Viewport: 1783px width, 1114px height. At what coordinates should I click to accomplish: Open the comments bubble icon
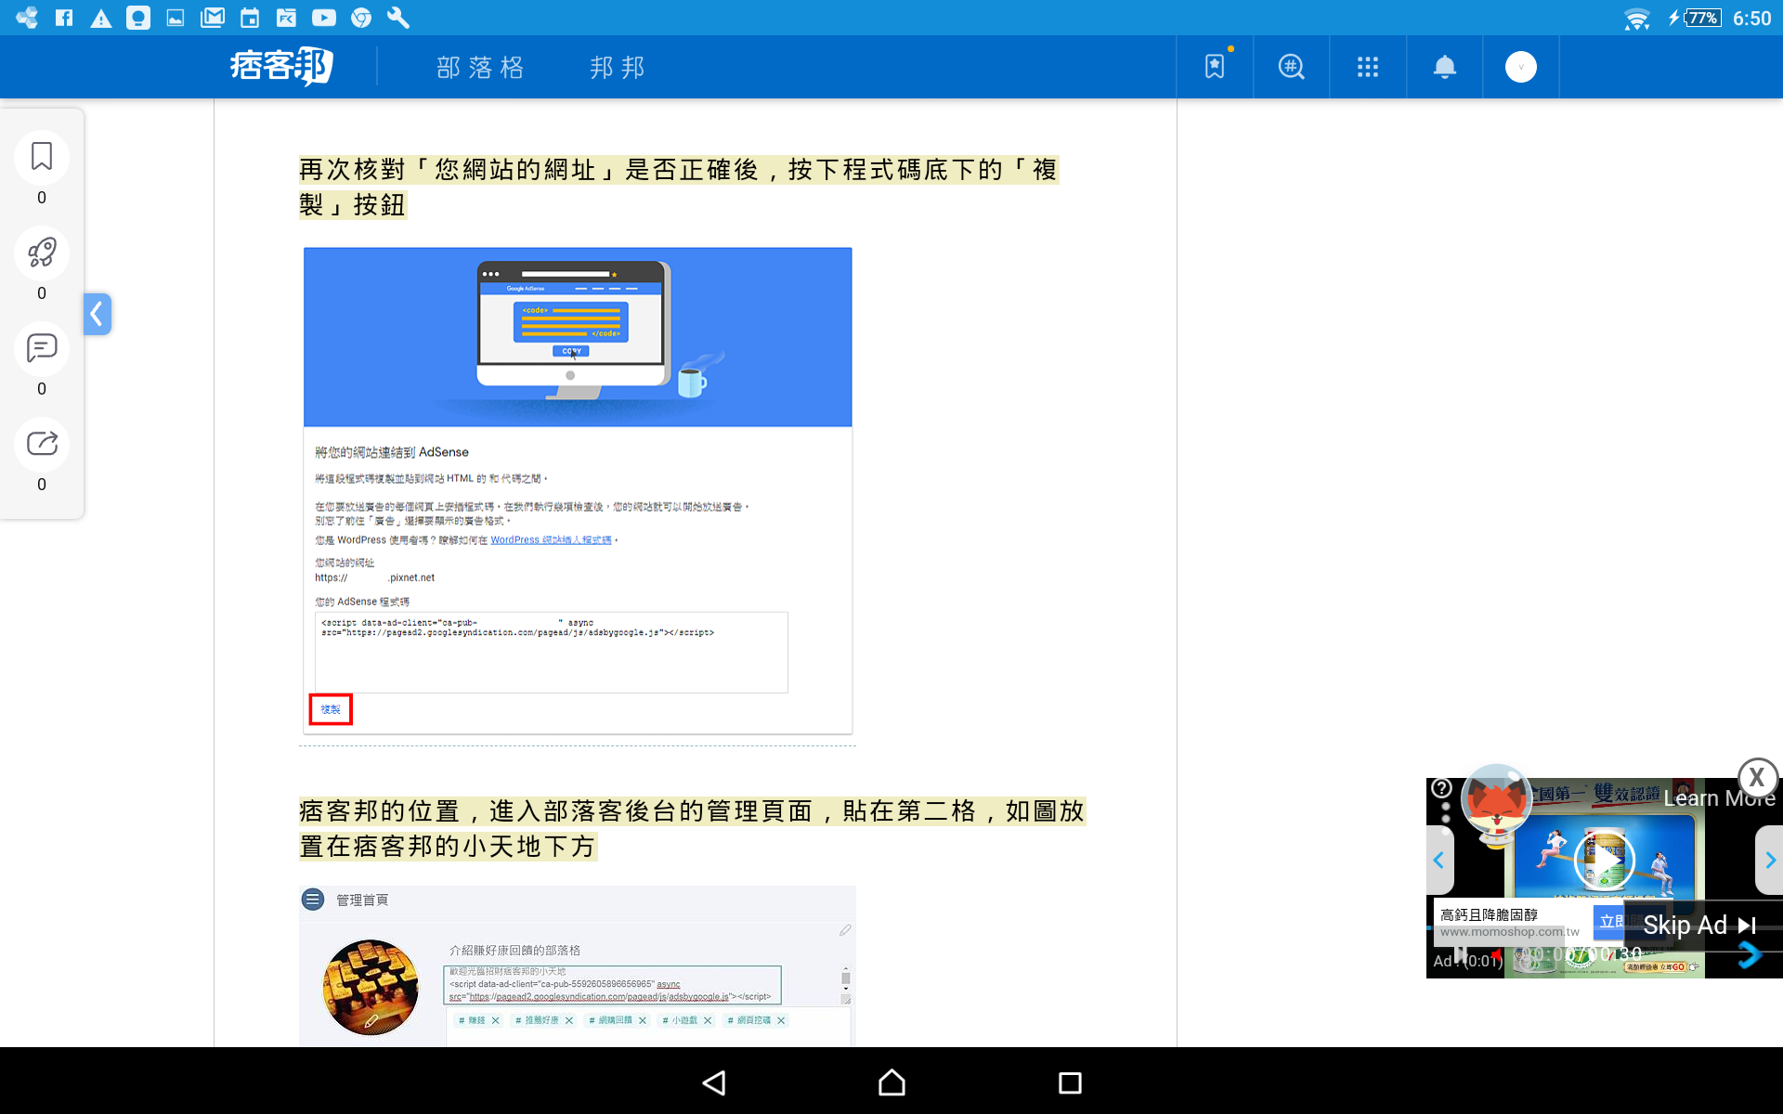pyautogui.click(x=42, y=348)
